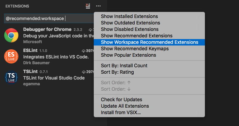Screen dimensions: 239x126
Task: Click the Debugger for Chrome logo
Action: click(x=11, y=35)
